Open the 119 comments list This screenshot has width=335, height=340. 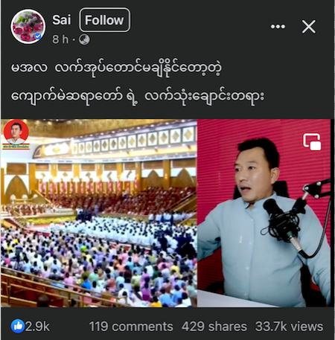click(x=131, y=327)
